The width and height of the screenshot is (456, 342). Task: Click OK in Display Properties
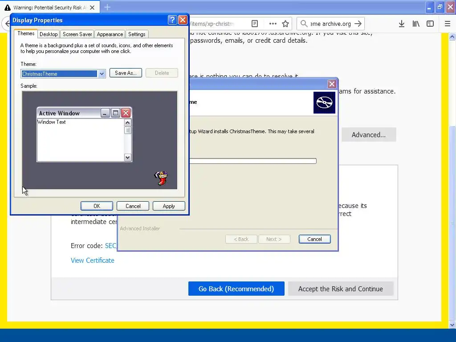click(x=97, y=206)
